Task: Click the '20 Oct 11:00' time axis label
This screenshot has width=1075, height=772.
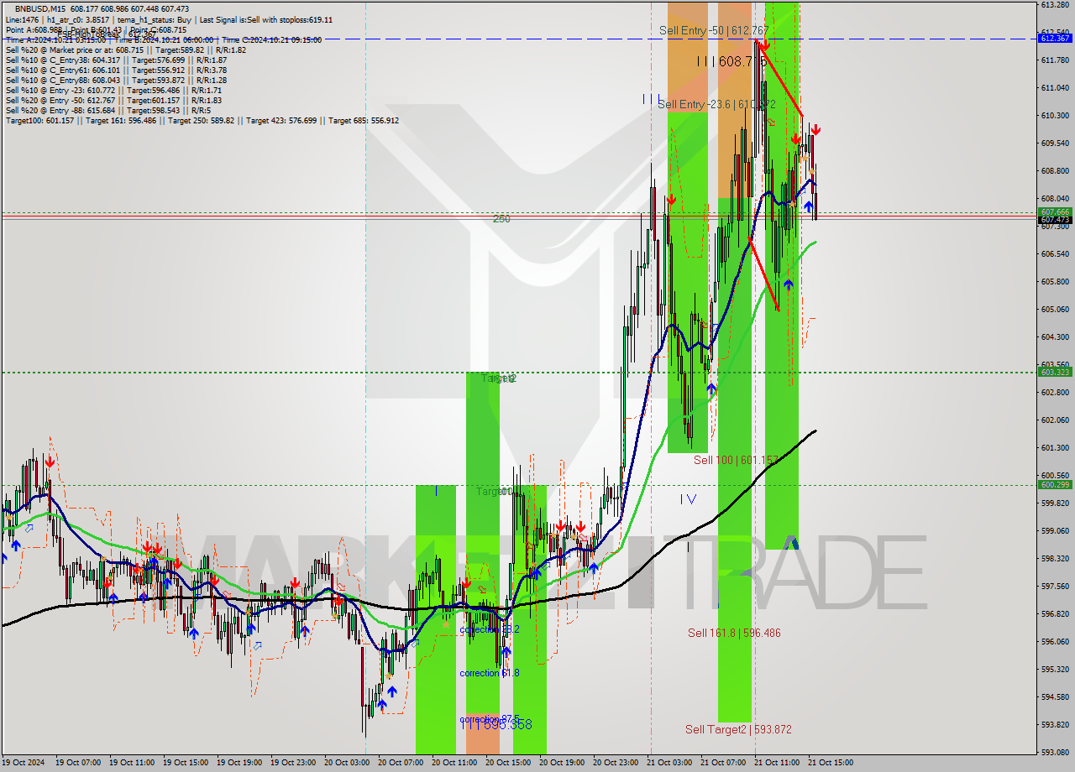Action: tap(454, 763)
